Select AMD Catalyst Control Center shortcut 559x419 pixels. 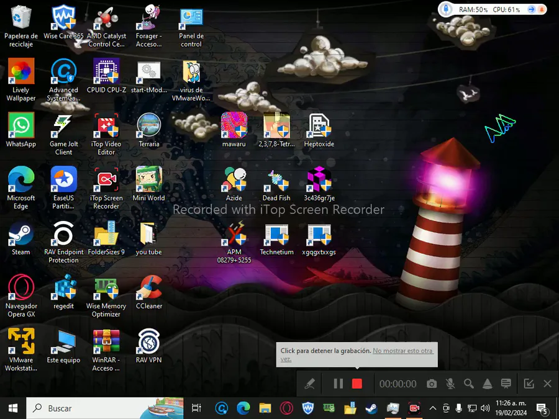[106, 26]
